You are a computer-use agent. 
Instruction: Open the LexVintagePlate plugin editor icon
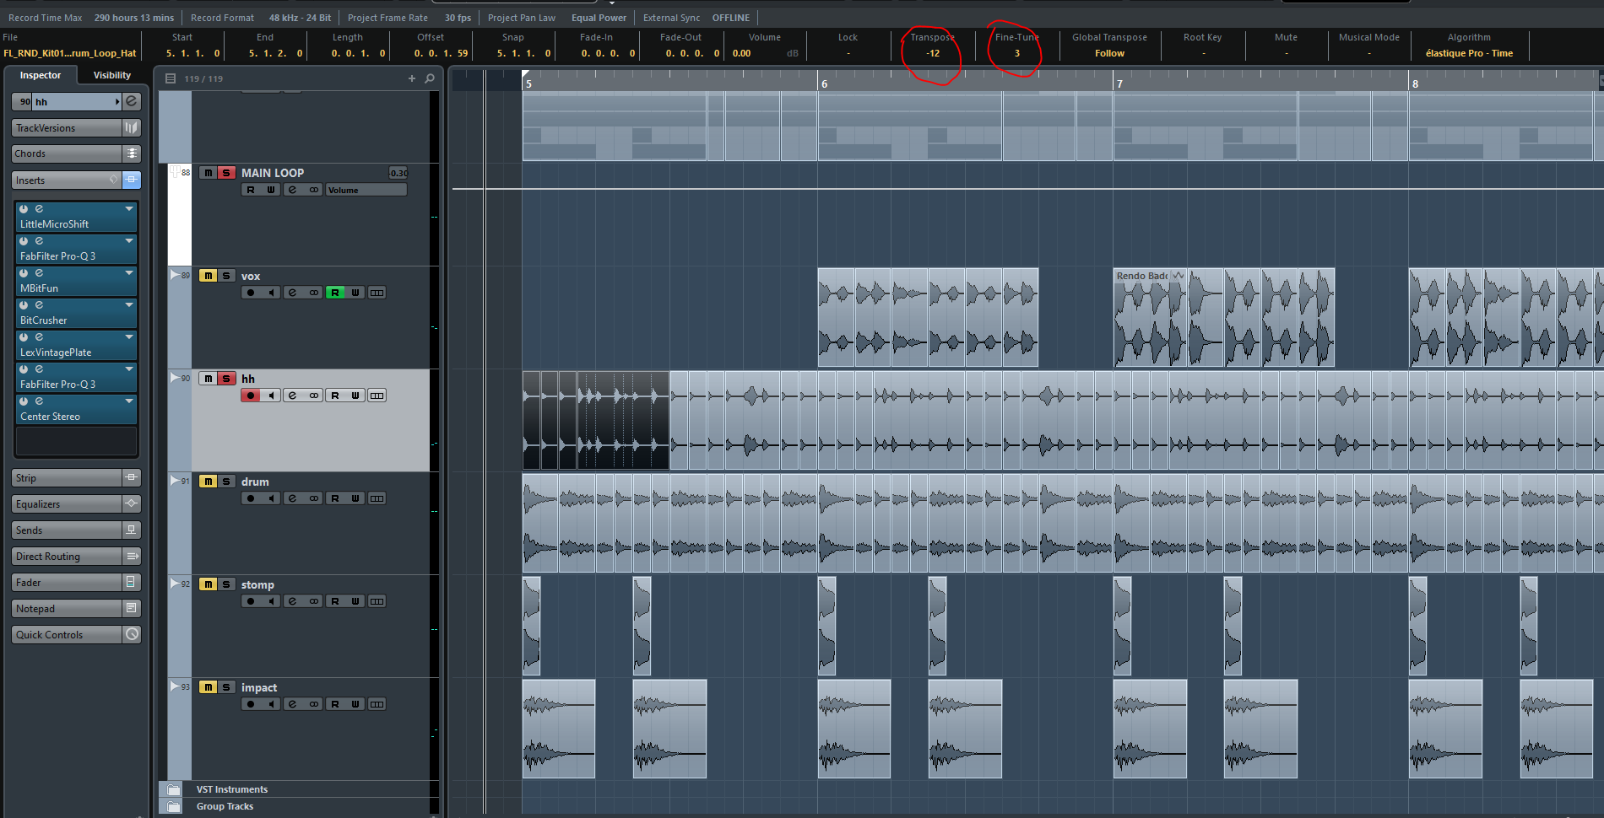39,336
